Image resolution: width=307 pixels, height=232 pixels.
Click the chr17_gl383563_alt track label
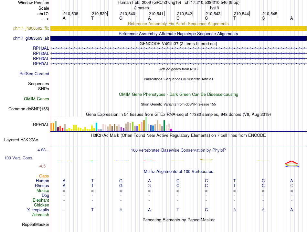pos(31,38)
